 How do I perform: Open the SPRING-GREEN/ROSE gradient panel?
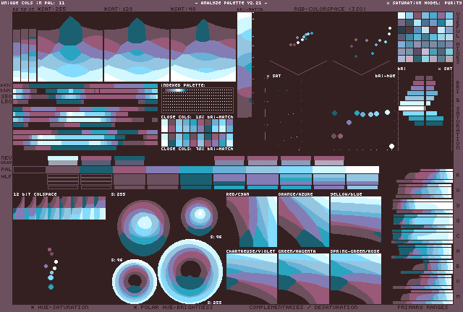[x=356, y=279]
